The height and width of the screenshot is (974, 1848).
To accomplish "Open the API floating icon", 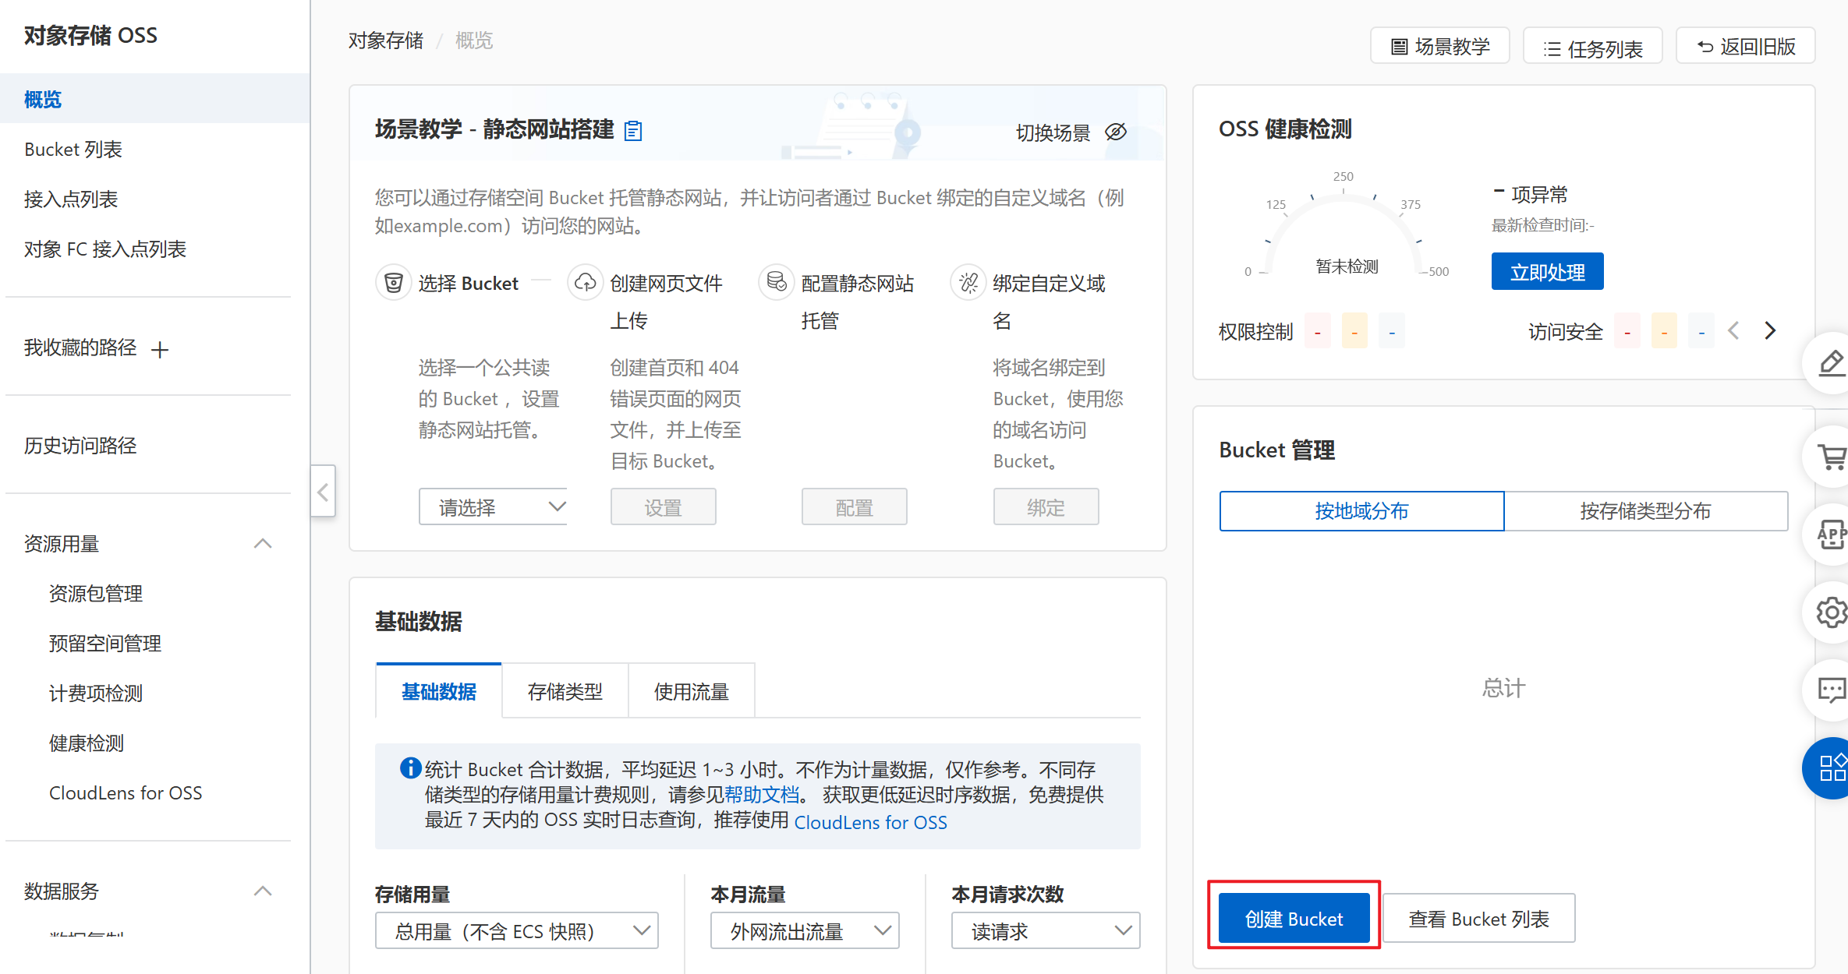I will tap(1830, 535).
